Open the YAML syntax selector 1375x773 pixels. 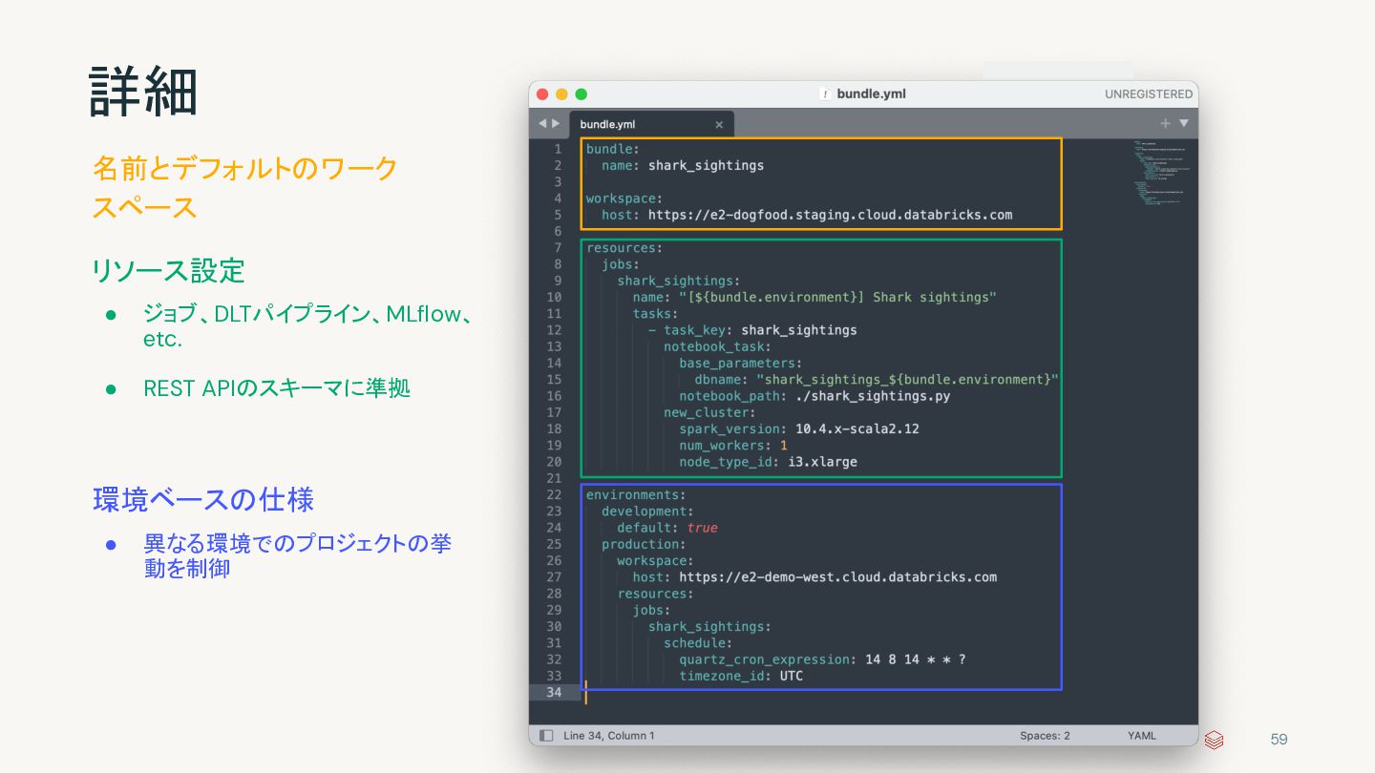coord(1141,736)
